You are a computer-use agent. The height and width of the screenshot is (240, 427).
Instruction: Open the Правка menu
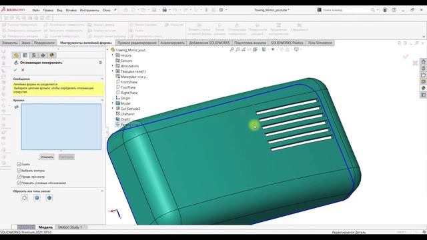pos(48,10)
